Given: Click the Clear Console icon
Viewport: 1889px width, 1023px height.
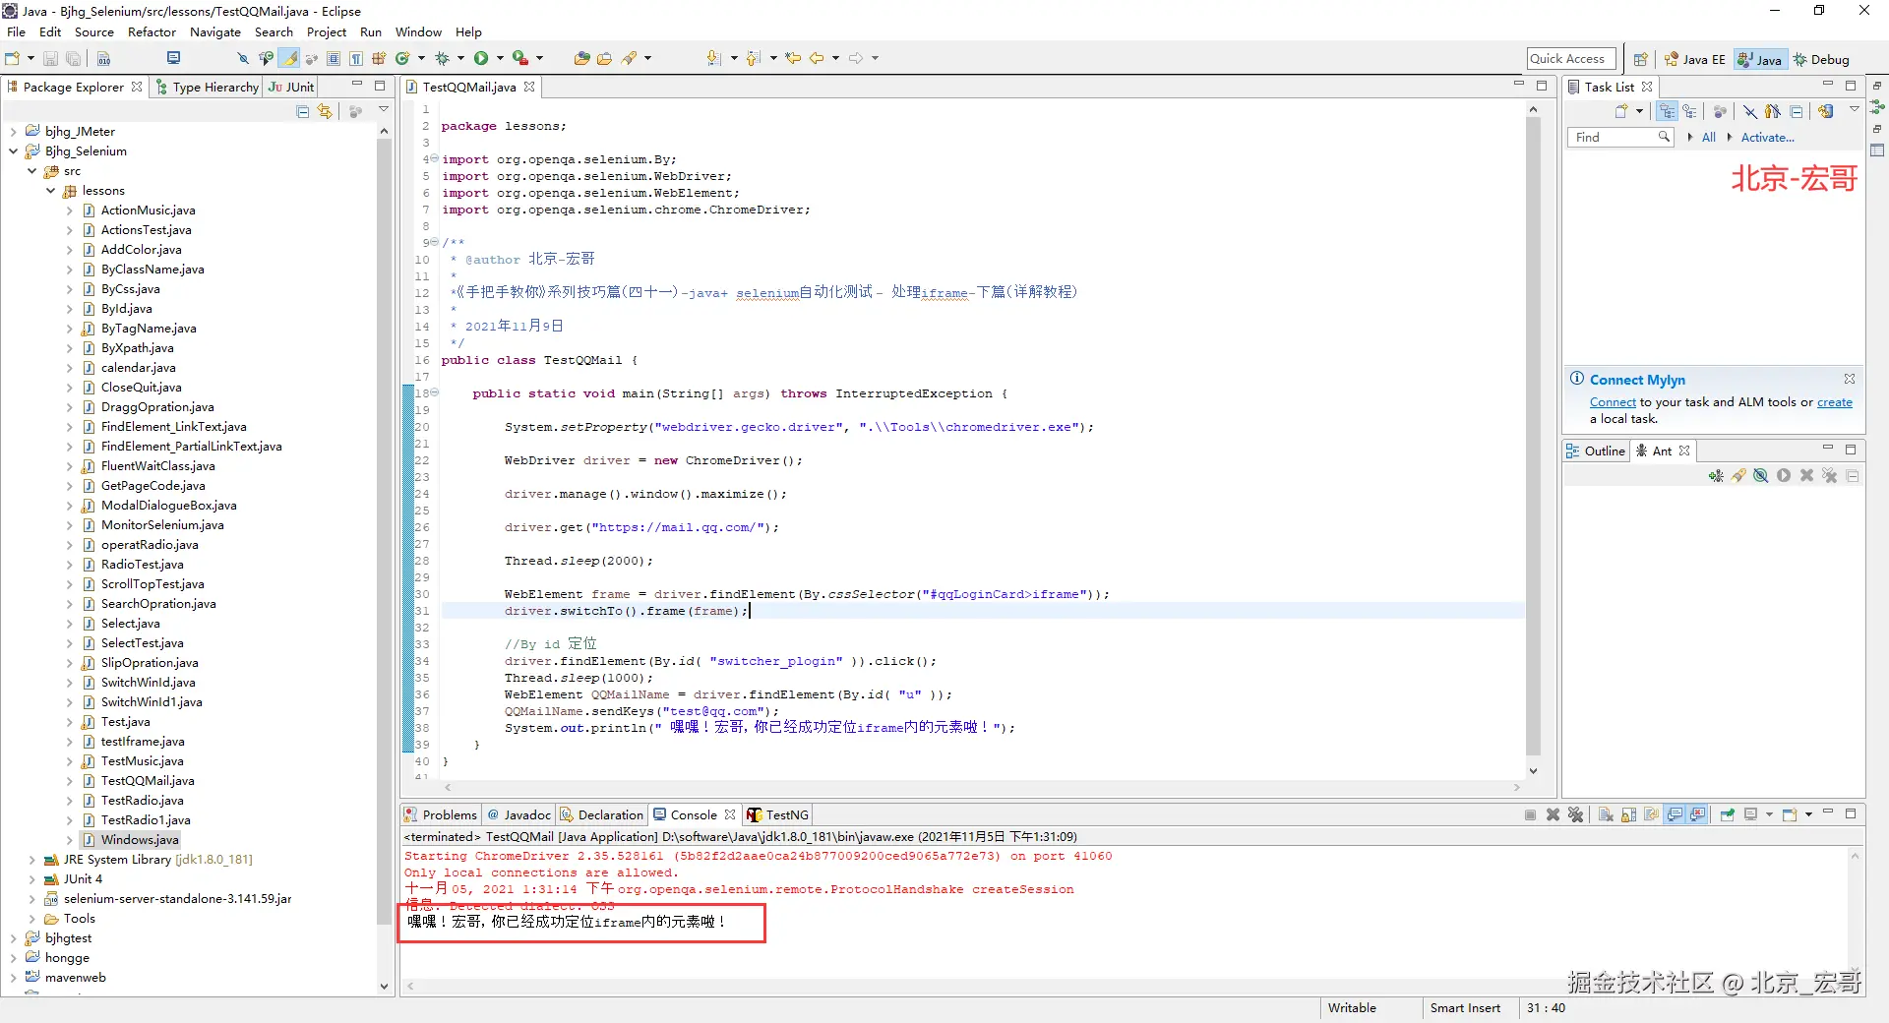Looking at the screenshot, I should [1606, 814].
